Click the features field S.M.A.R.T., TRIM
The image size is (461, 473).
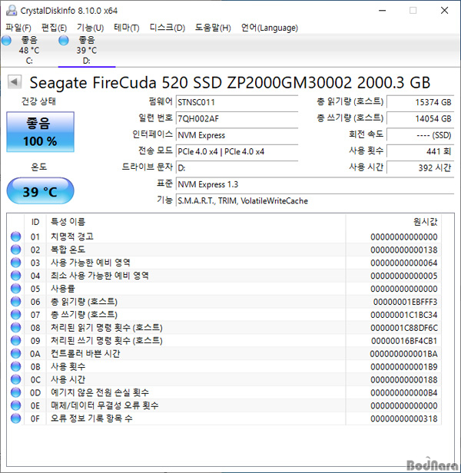(x=315, y=200)
